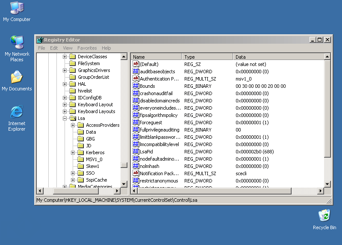Click values pane scroll down arrow

[x=327, y=184]
